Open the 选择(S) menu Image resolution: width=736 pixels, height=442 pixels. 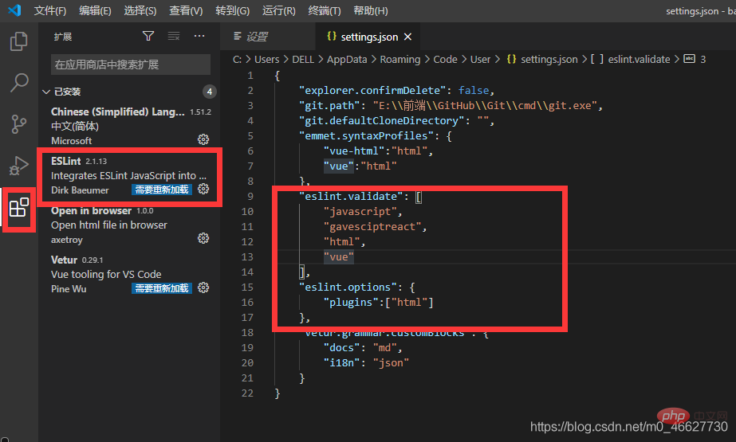tap(140, 10)
